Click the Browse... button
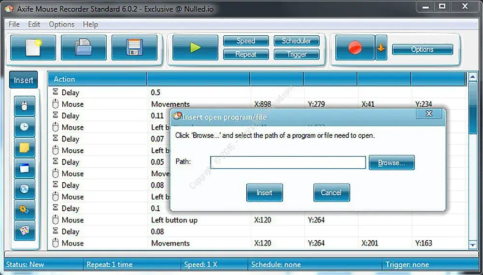The height and width of the screenshot is (275, 483). click(x=392, y=162)
